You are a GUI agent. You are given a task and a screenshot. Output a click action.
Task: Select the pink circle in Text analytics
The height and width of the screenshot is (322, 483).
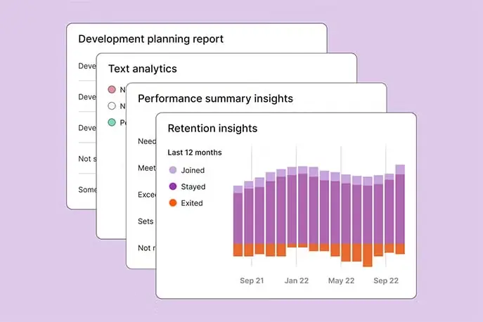click(x=112, y=89)
